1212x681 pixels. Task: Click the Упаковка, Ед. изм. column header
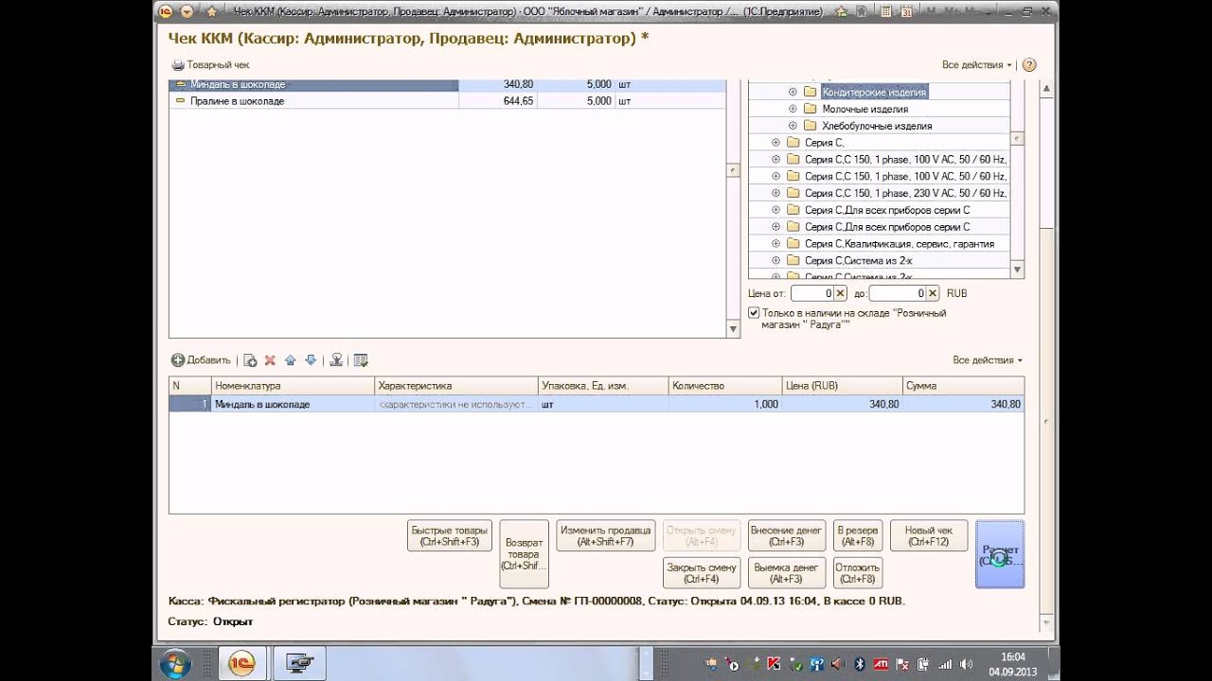[x=602, y=386]
